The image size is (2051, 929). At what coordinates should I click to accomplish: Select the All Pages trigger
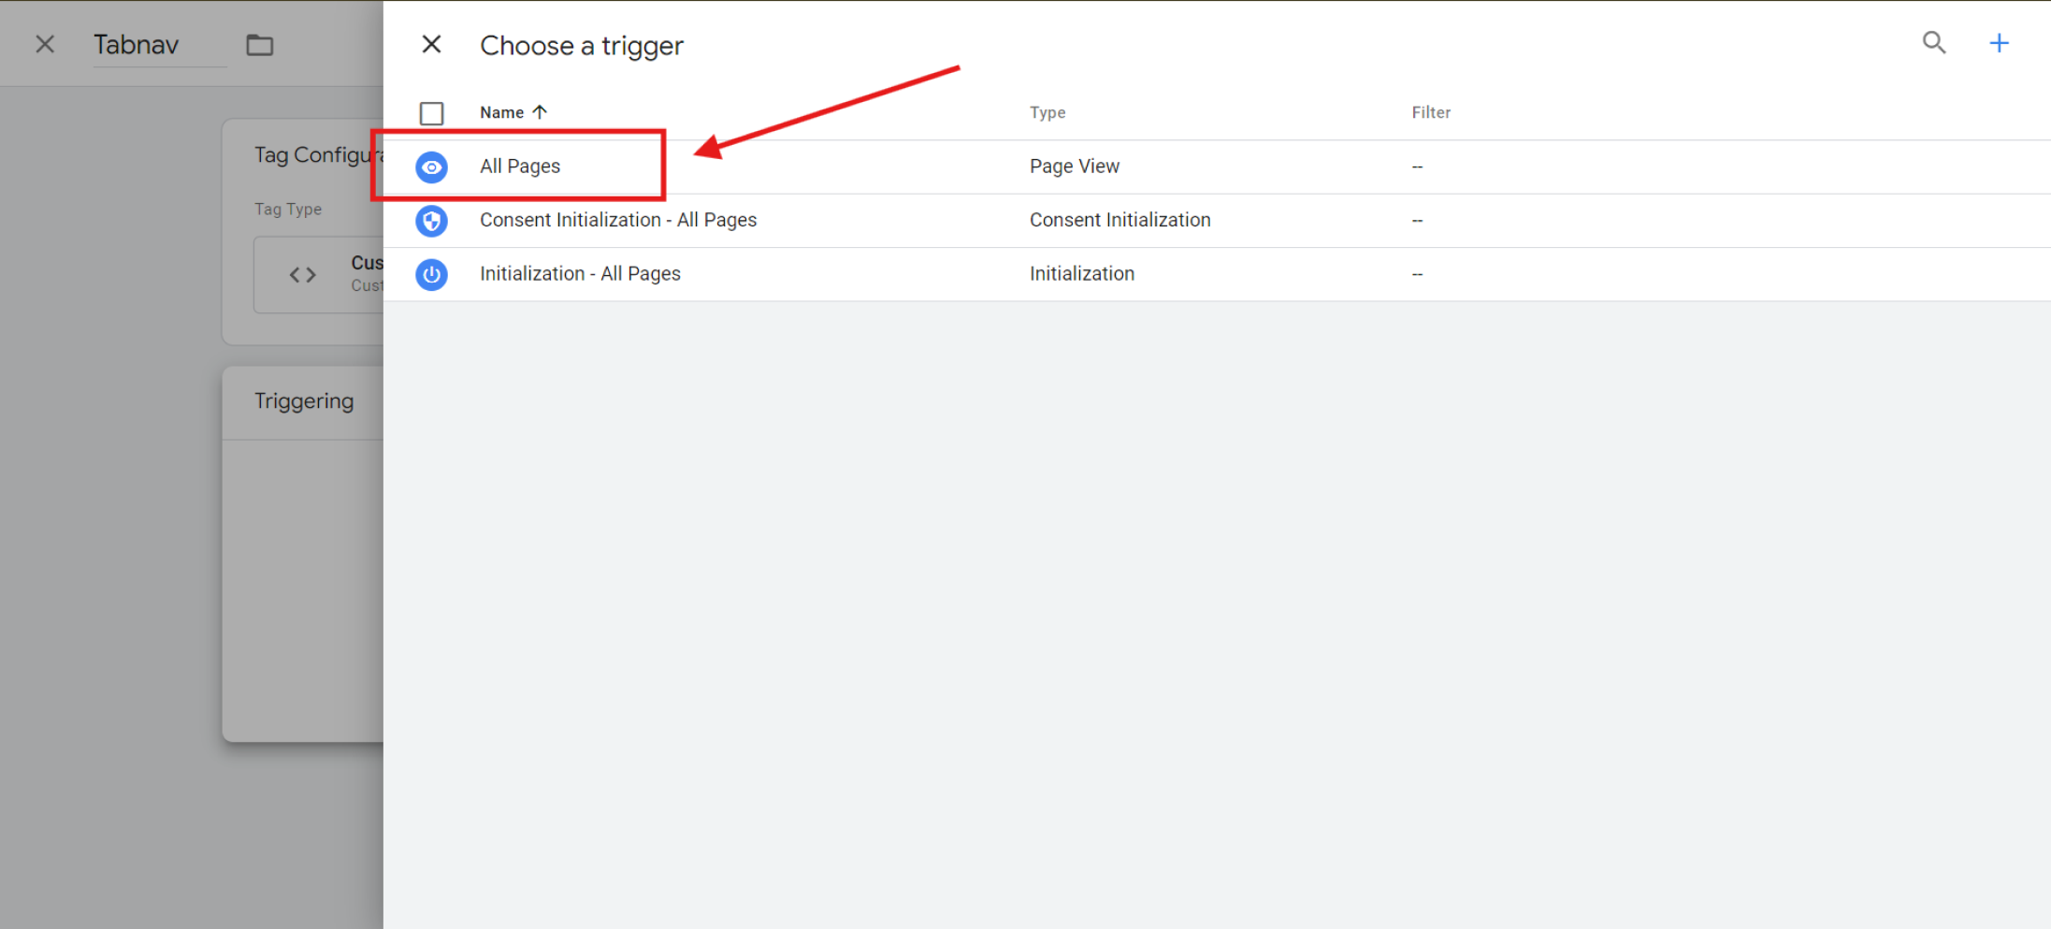520,167
